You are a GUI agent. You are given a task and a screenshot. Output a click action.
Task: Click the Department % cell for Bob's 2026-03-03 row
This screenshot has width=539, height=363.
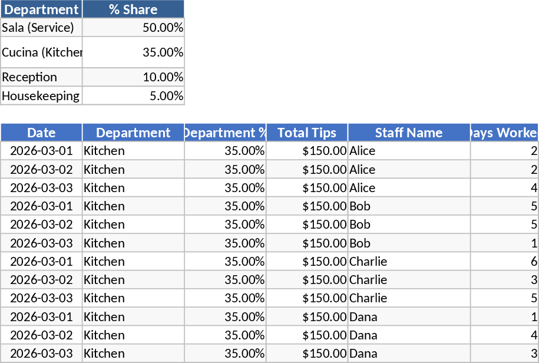pyautogui.click(x=225, y=243)
